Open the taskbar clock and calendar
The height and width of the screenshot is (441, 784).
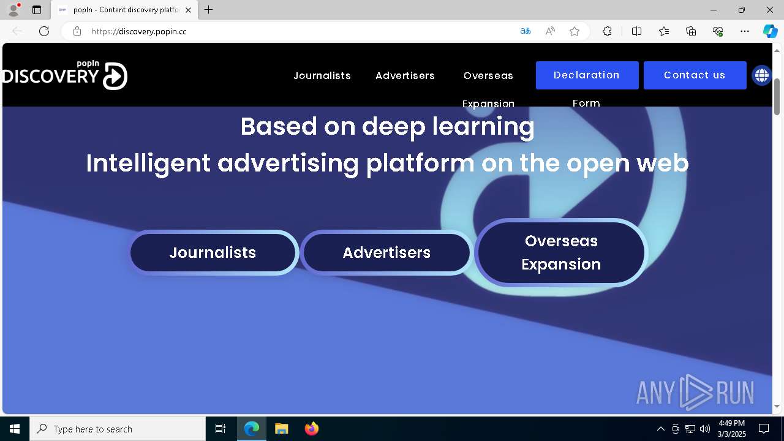tap(731, 429)
